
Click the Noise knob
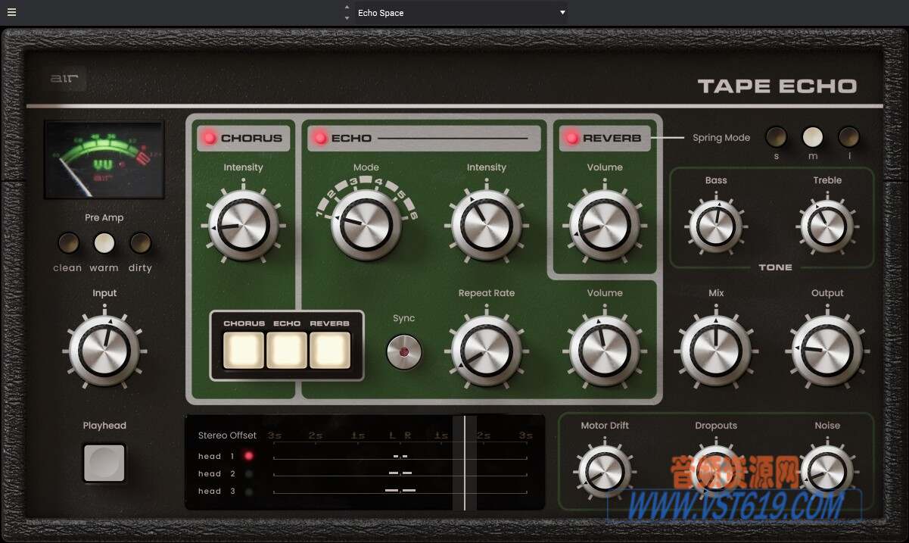[827, 472]
